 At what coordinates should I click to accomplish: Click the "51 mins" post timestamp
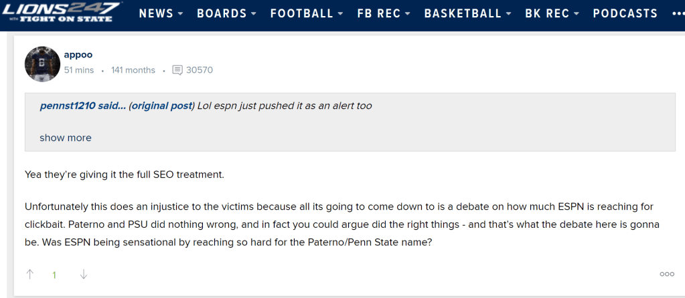[x=79, y=70]
